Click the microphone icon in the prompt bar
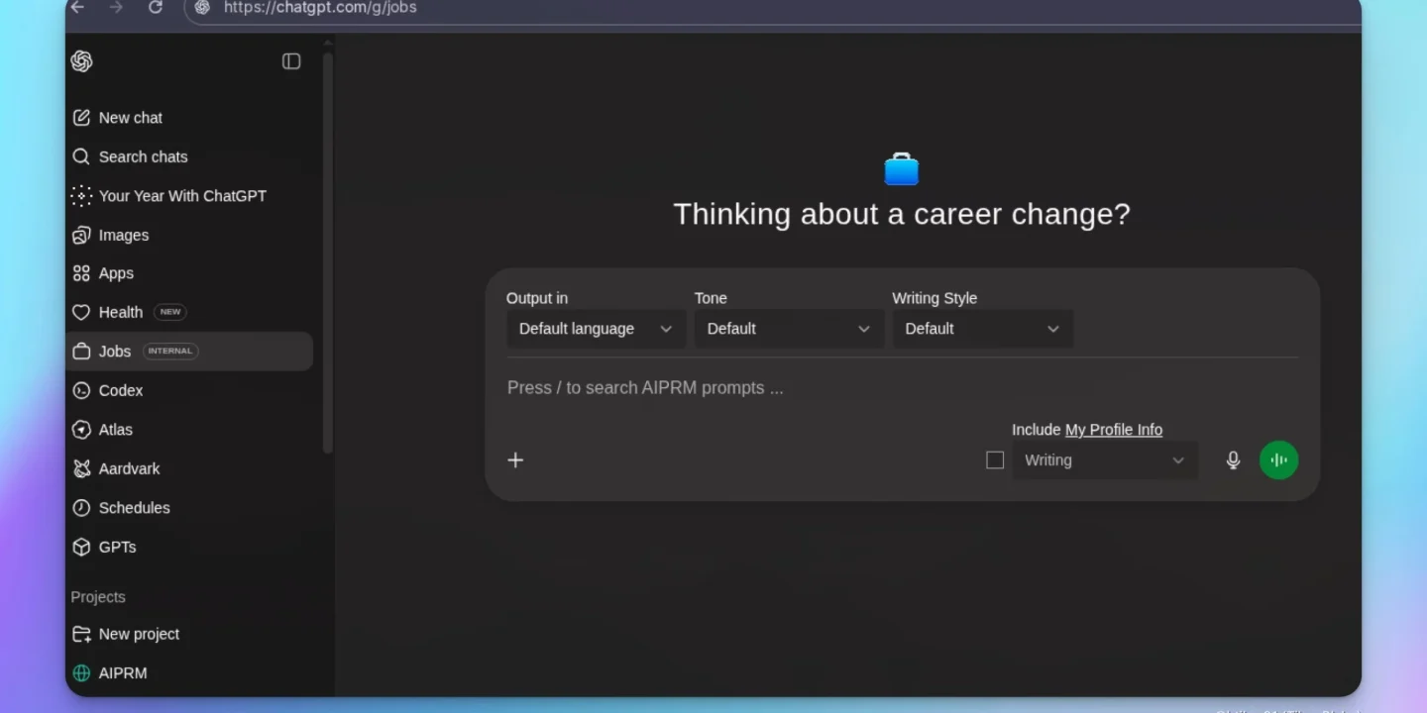 click(1233, 459)
